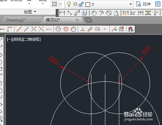The image size is (162, 125).
Task: Open the Hatch tool dropdown arrow
Action: [60, 4]
